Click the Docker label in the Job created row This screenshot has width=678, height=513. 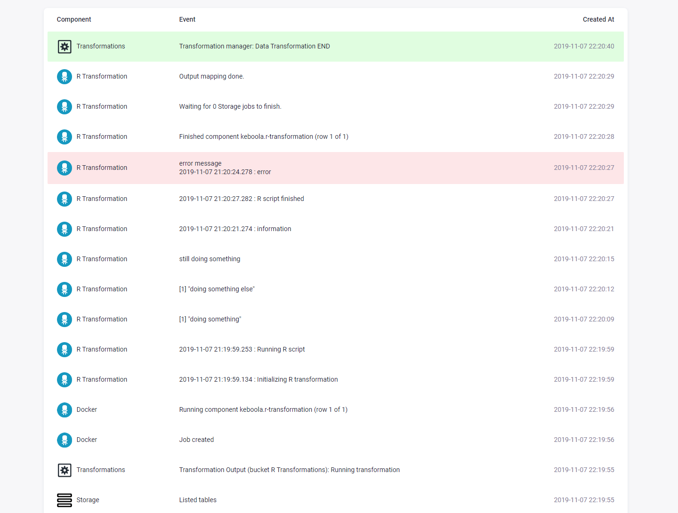tap(87, 440)
